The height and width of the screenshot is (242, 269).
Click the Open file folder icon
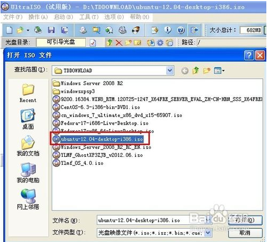click(x=21, y=30)
